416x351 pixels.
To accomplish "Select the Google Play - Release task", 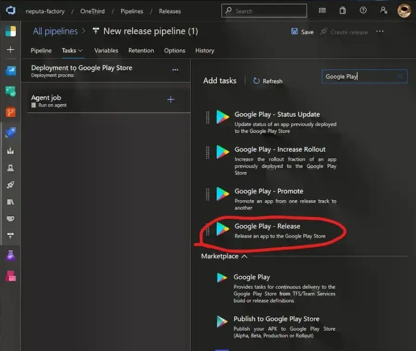I will tap(267, 226).
